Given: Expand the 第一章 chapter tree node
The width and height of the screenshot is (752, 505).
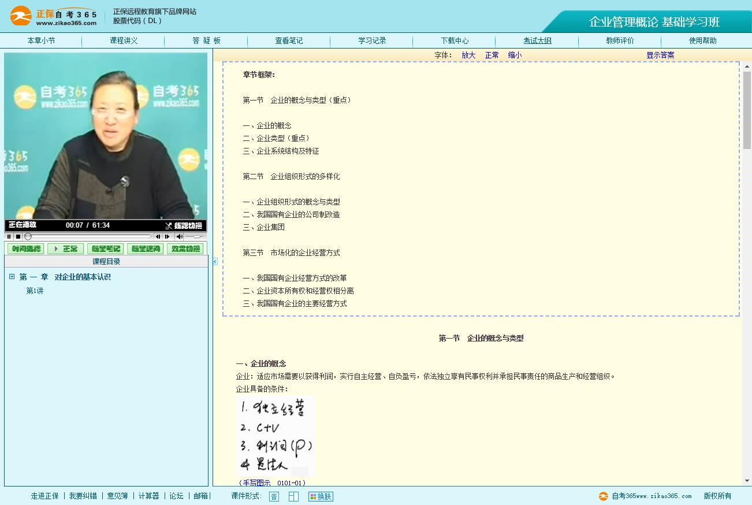Looking at the screenshot, I should pos(12,277).
